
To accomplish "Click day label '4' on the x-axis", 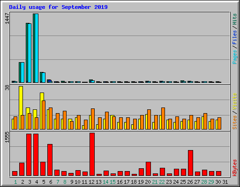I will 37,182.
